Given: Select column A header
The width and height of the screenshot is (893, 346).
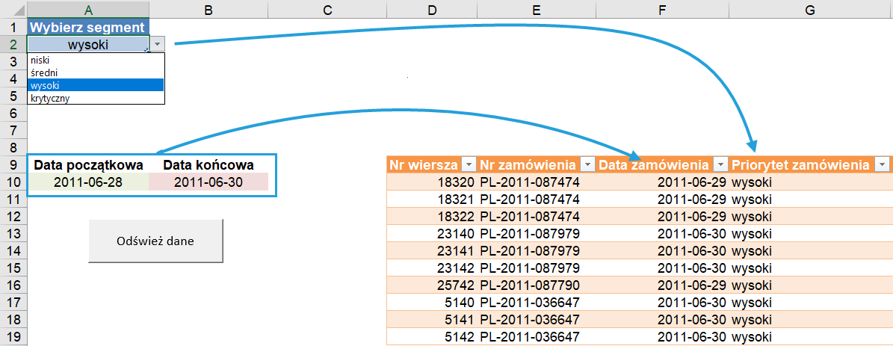Looking at the screenshot, I should point(88,10).
